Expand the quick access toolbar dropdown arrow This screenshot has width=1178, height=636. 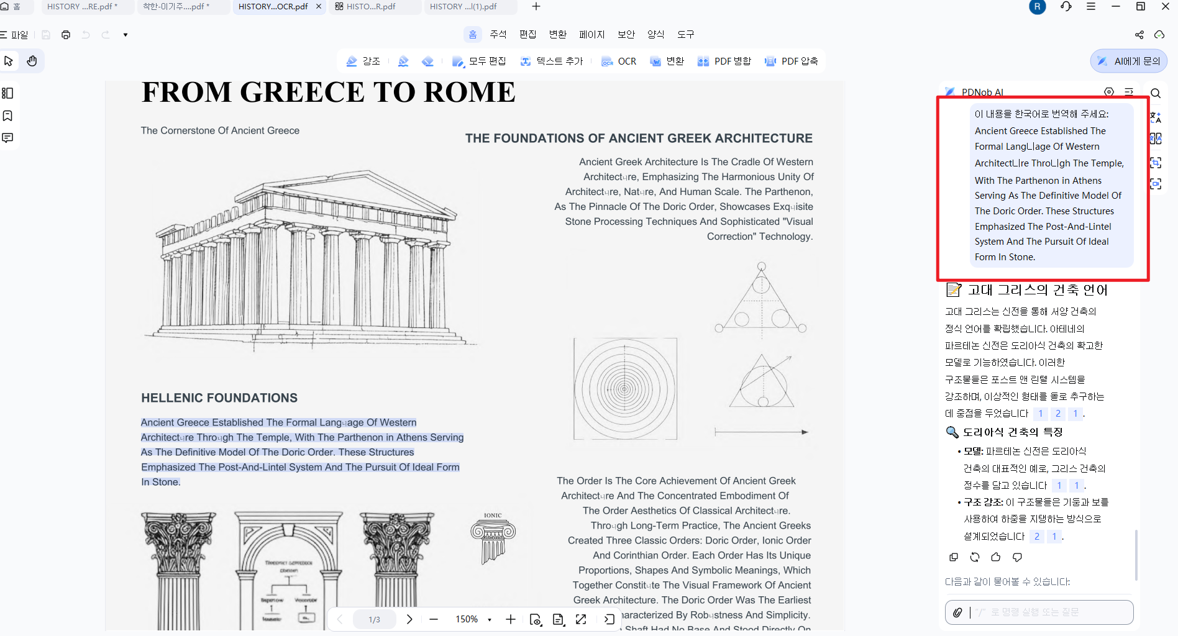click(126, 35)
